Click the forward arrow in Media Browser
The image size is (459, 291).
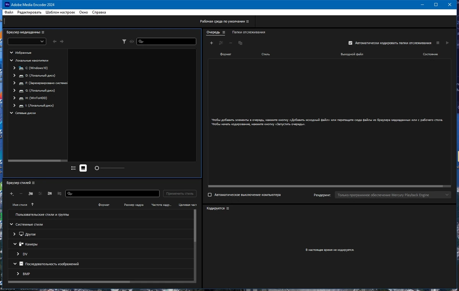(x=62, y=41)
